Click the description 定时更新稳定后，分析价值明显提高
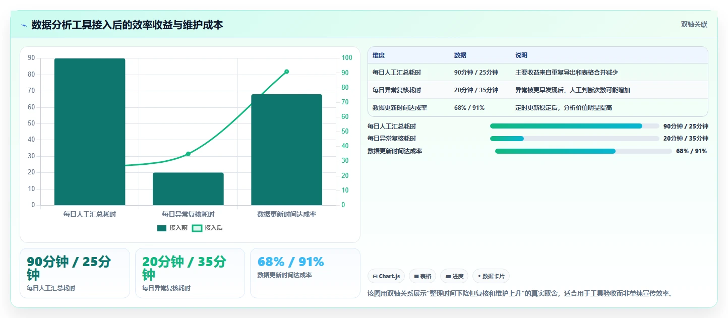728x318 pixels. point(564,108)
